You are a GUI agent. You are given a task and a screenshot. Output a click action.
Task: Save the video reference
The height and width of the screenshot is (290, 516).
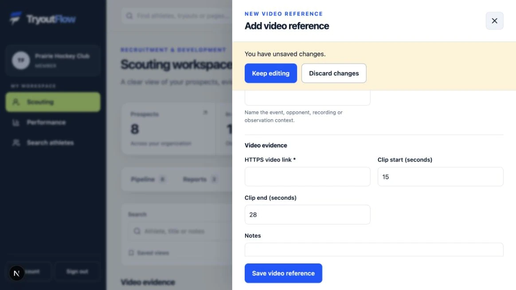(x=283, y=273)
